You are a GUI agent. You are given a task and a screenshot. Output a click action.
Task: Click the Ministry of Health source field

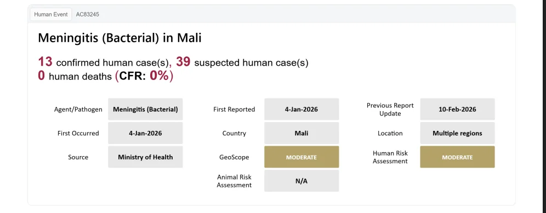[145, 157]
